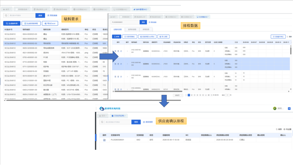The height and width of the screenshot is (165, 293).
Task: Click 生成缺料表 button
Action: click(x=12, y=24)
